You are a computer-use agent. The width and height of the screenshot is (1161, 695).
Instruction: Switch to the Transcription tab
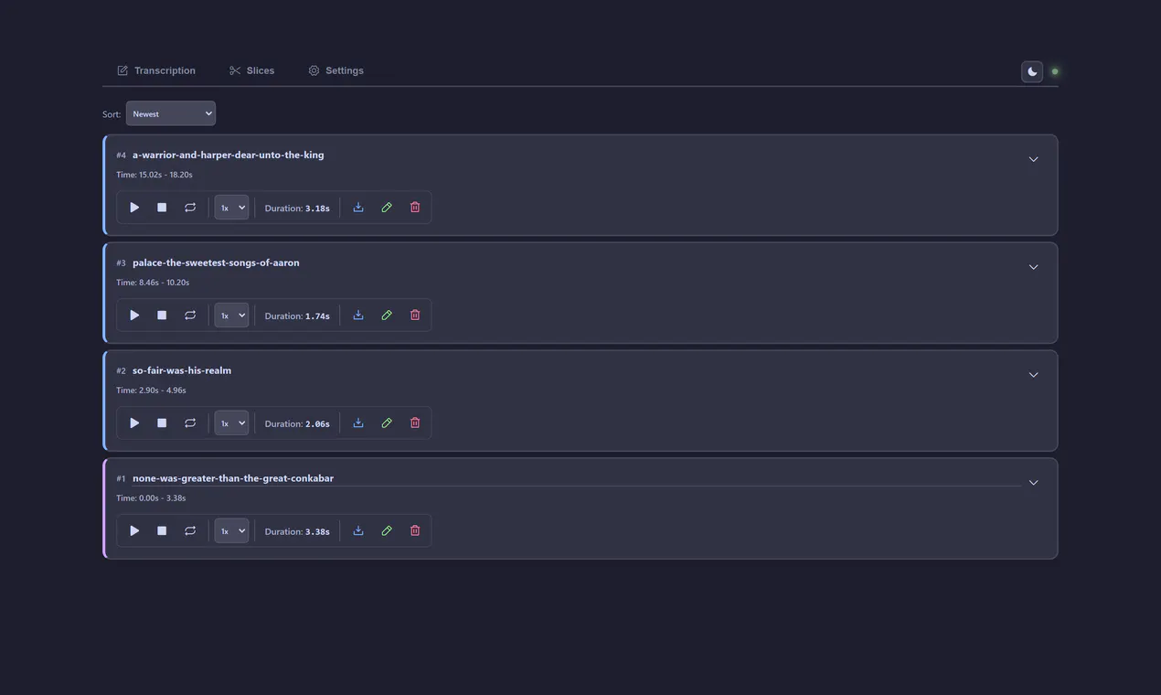pos(156,70)
